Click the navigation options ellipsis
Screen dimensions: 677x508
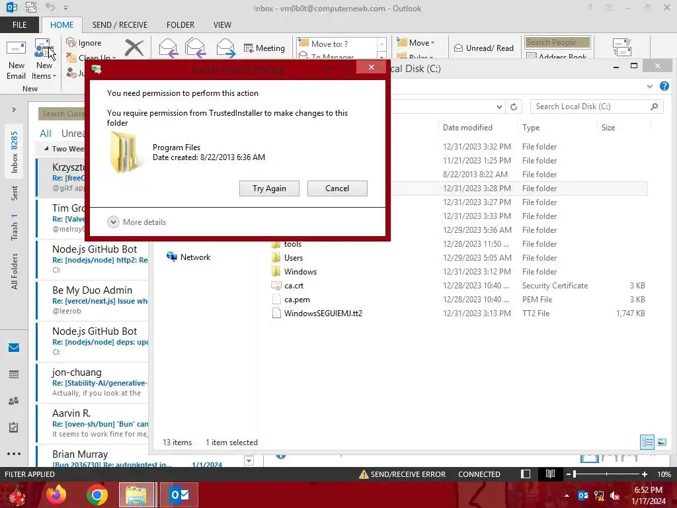coord(14,454)
